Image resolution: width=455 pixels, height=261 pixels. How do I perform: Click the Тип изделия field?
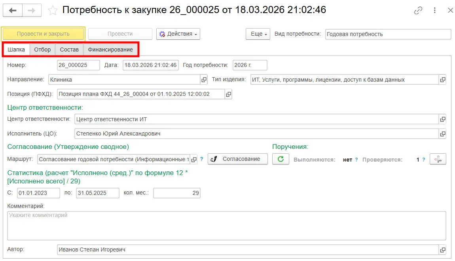click(345, 80)
